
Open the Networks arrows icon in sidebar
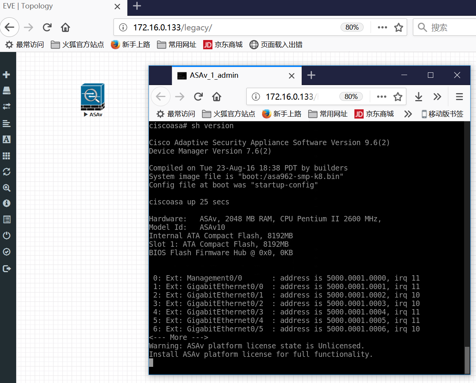6,106
